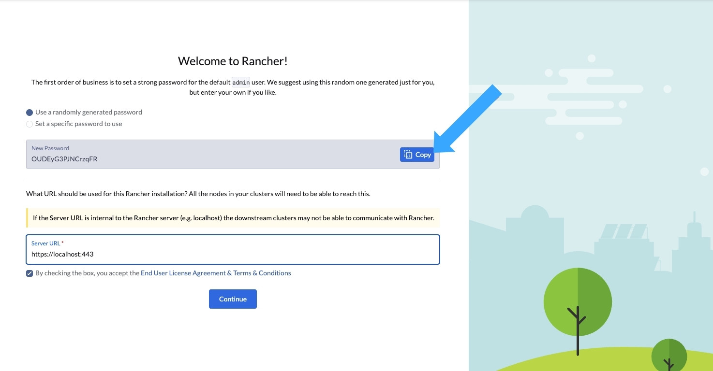Click the small tree in the bottom corner

coord(669,355)
